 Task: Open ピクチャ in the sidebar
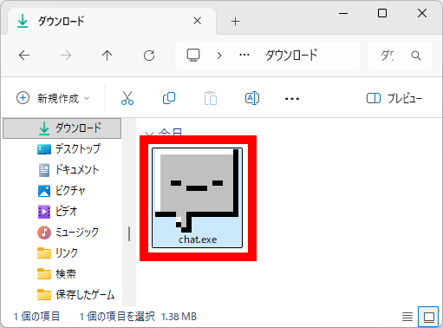[x=62, y=191]
